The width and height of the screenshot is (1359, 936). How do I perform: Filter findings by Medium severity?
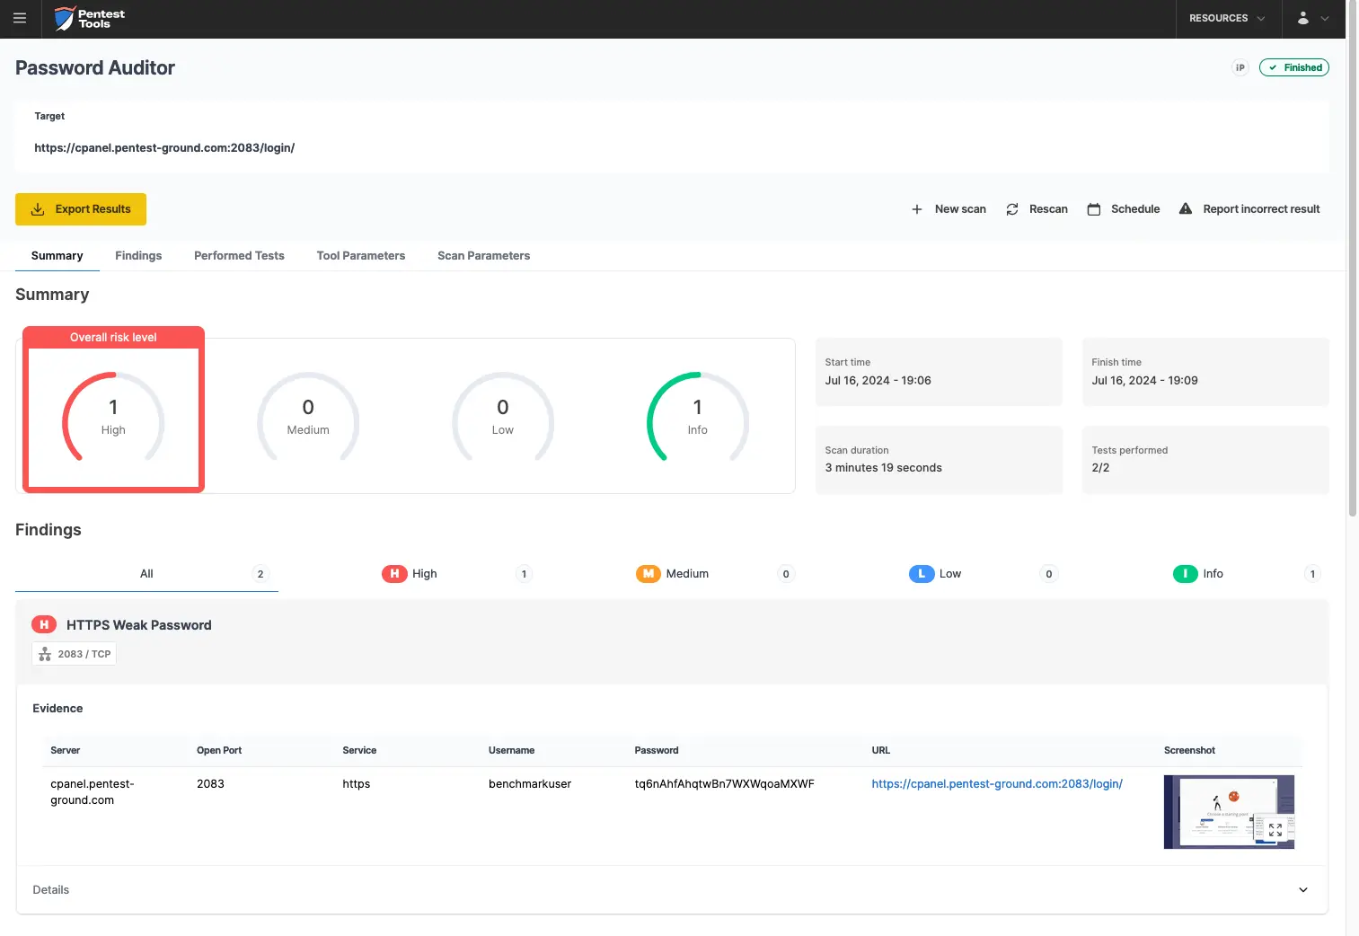coord(715,574)
